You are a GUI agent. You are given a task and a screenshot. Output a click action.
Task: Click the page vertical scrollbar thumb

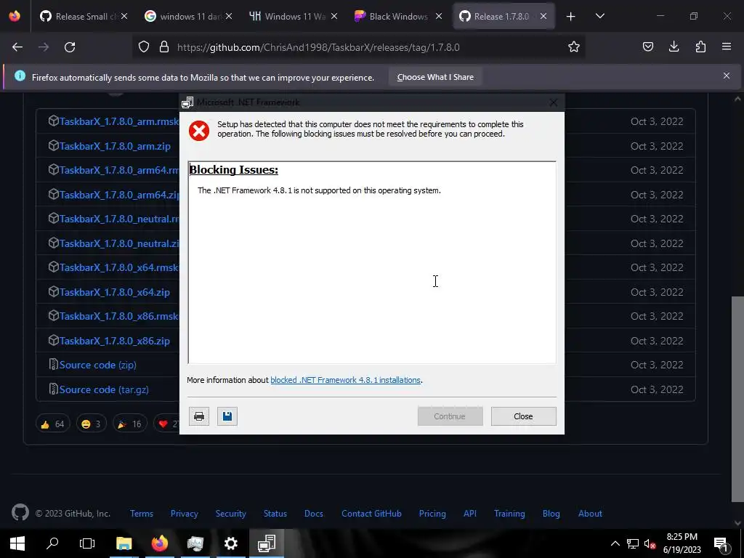point(737,397)
